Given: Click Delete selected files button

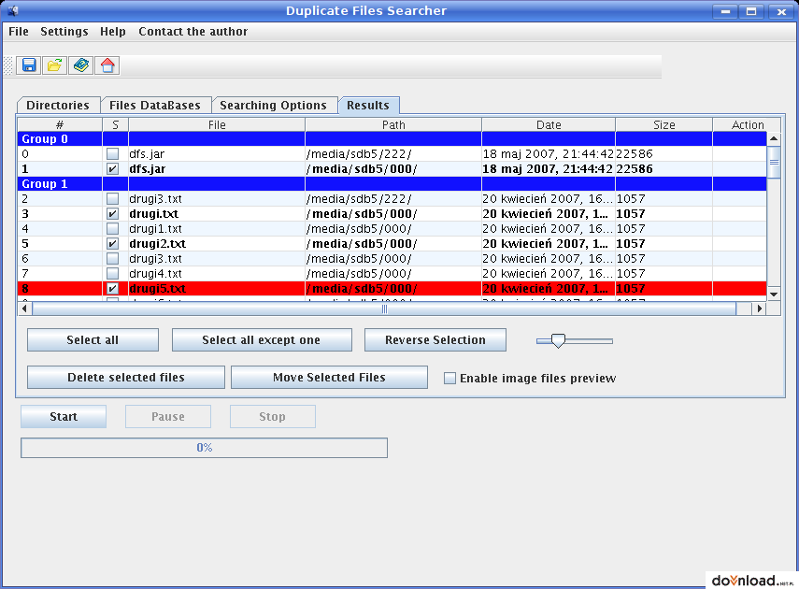Looking at the screenshot, I should pos(126,378).
